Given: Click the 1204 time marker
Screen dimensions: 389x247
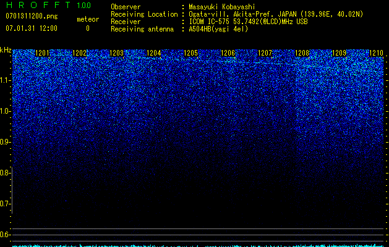Looking at the screenshot, I should [153, 53].
